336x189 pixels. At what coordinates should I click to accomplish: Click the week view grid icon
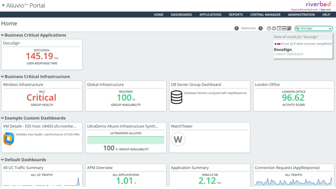(284, 28)
